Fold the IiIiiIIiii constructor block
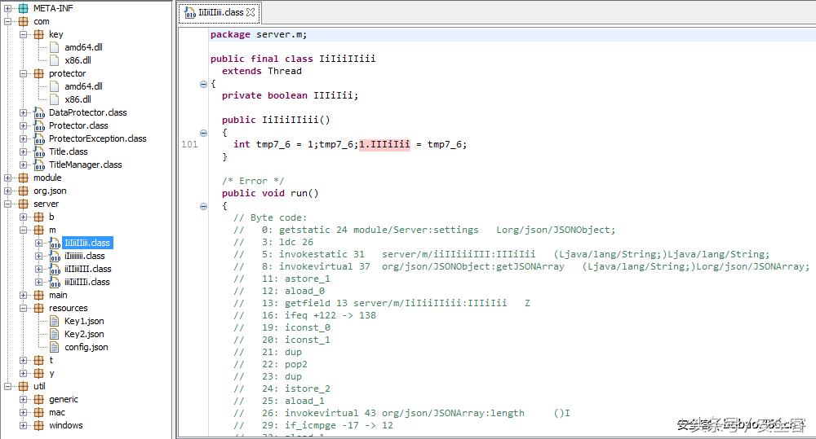Viewport: 816px width, 439px height. 203,133
